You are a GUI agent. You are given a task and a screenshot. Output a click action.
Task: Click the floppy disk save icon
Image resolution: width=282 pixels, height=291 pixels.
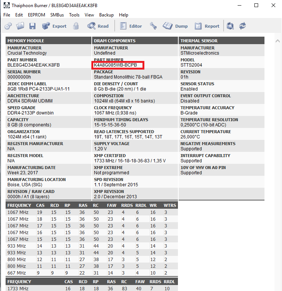pyautogui.click(x=32, y=26)
